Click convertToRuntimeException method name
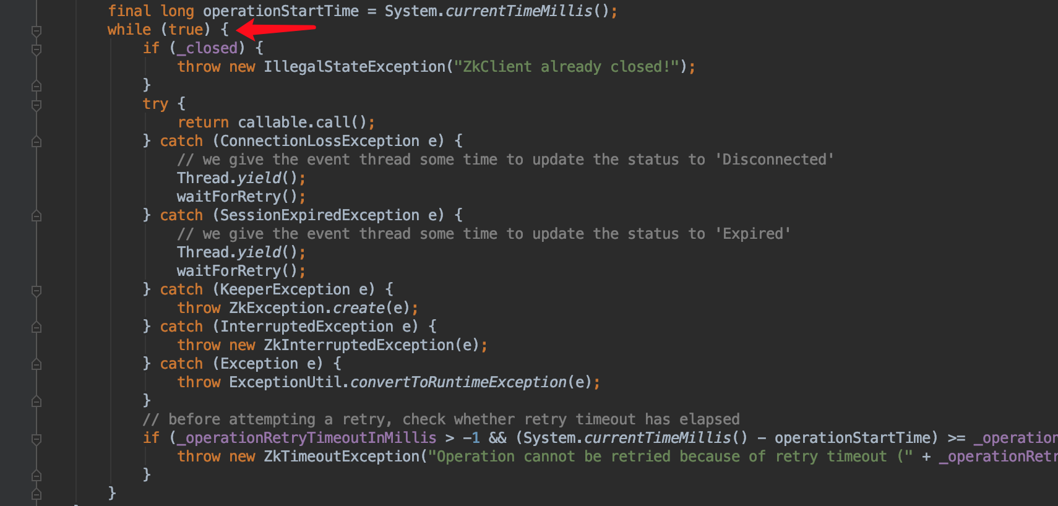Image resolution: width=1058 pixels, height=506 pixels. pos(458,382)
